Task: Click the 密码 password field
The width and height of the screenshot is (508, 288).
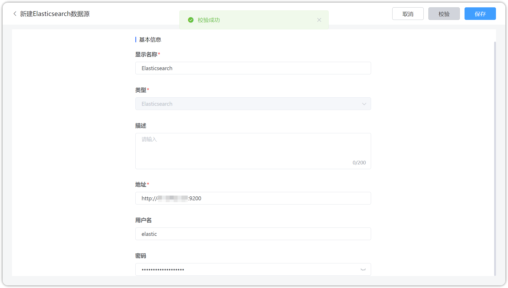Action: pyautogui.click(x=253, y=269)
